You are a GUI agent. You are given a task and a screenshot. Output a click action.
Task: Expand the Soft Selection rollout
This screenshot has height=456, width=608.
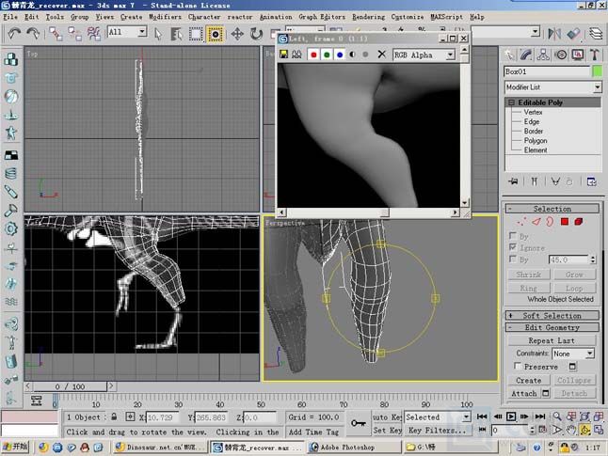coord(552,316)
